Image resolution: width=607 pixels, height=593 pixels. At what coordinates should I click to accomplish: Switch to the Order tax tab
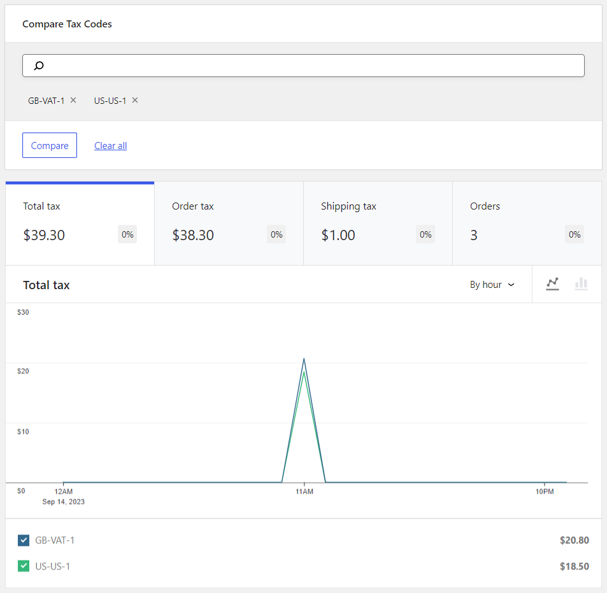pyautogui.click(x=229, y=223)
